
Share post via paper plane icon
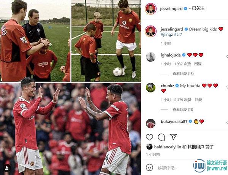point(173,137)
